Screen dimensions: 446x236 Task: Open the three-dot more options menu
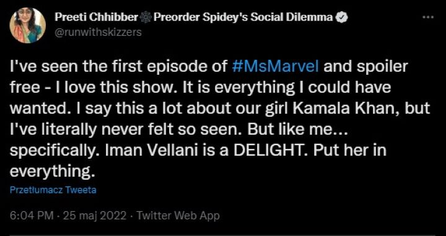427,17
